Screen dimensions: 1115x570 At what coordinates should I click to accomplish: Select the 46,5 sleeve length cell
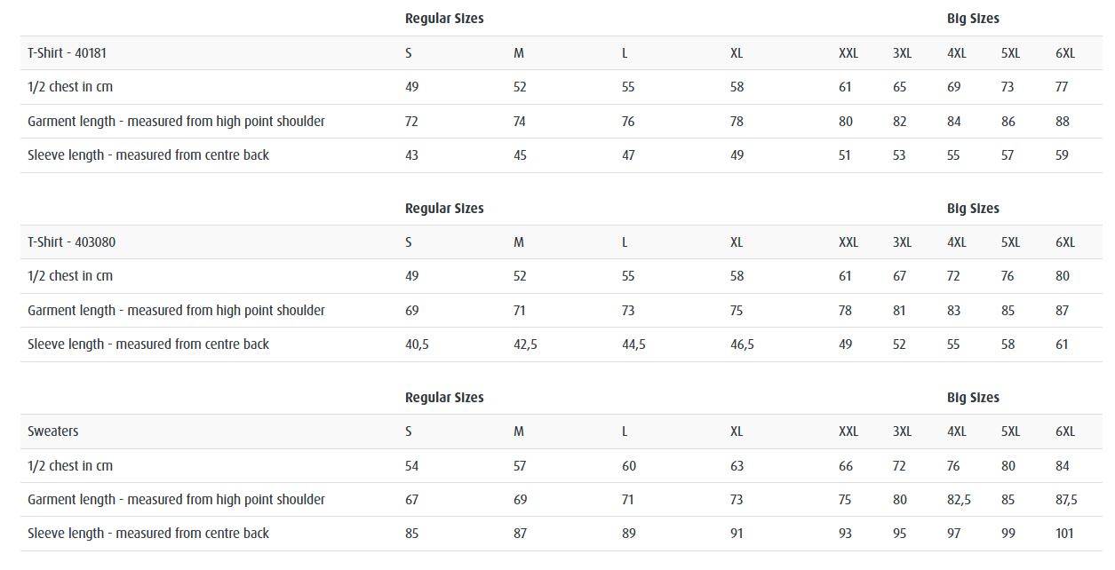742,344
